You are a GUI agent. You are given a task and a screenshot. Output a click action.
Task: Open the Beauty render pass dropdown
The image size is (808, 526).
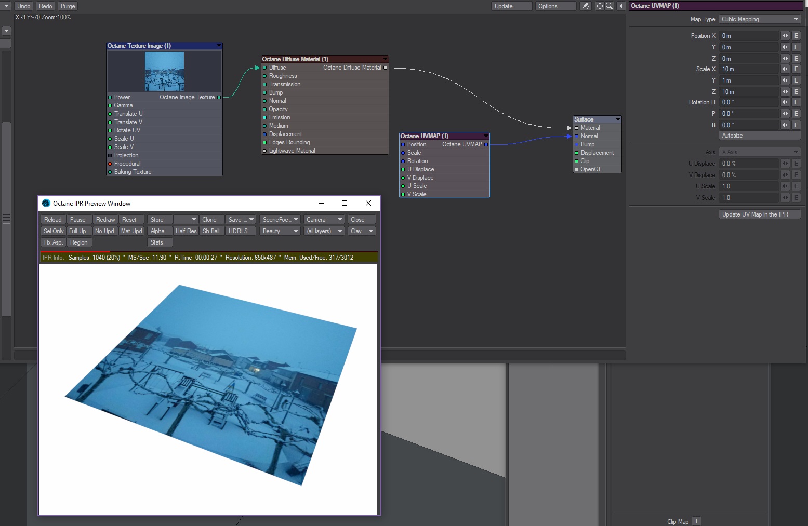coord(280,231)
